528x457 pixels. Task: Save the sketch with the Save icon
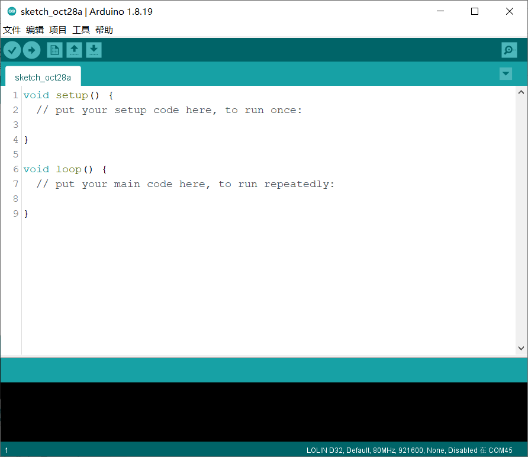click(x=94, y=50)
